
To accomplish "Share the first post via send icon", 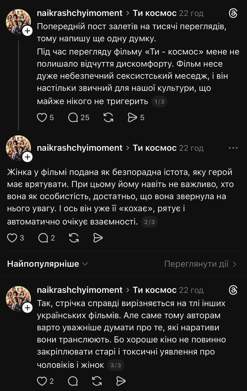I will tap(132, 117).
